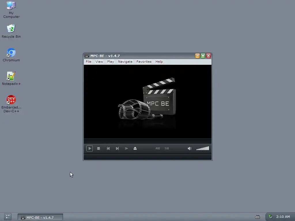Click the seek bar above playback controls
The width and height of the screenshot is (295, 221).
coord(147,141)
